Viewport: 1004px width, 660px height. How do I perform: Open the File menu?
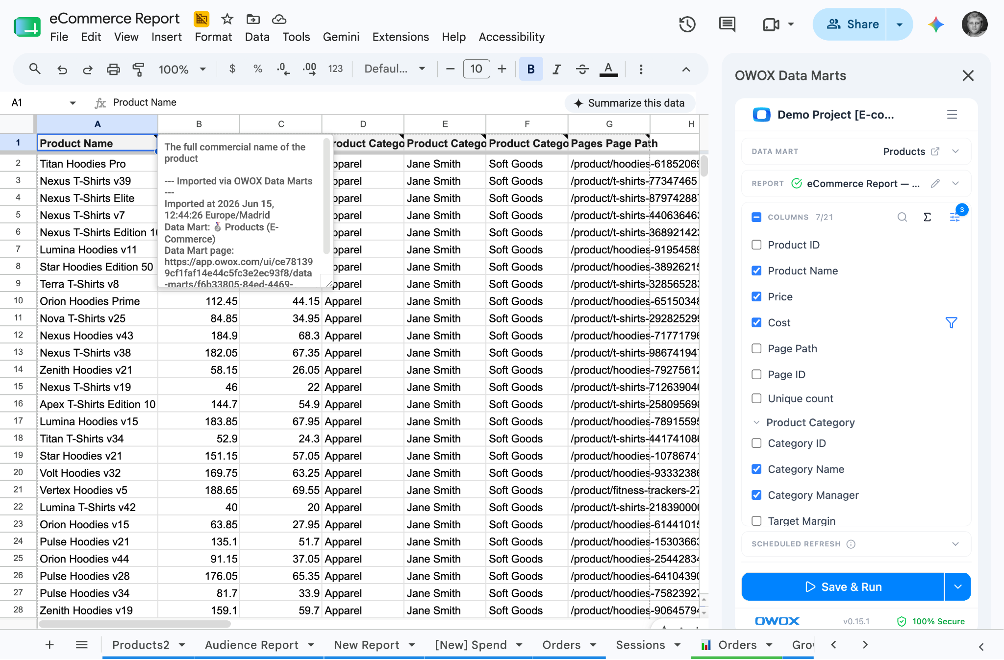(x=59, y=37)
